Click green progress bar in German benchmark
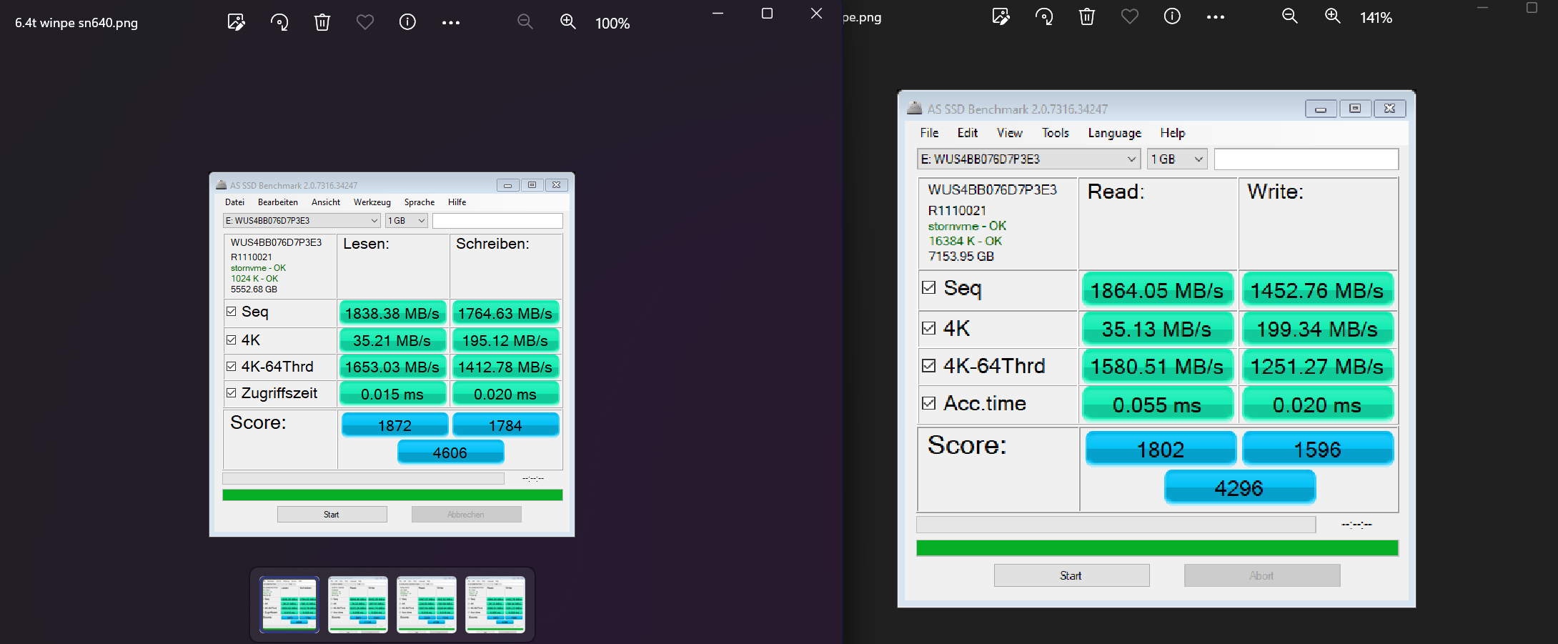The height and width of the screenshot is (644, 1558). (x=392, y=495)
